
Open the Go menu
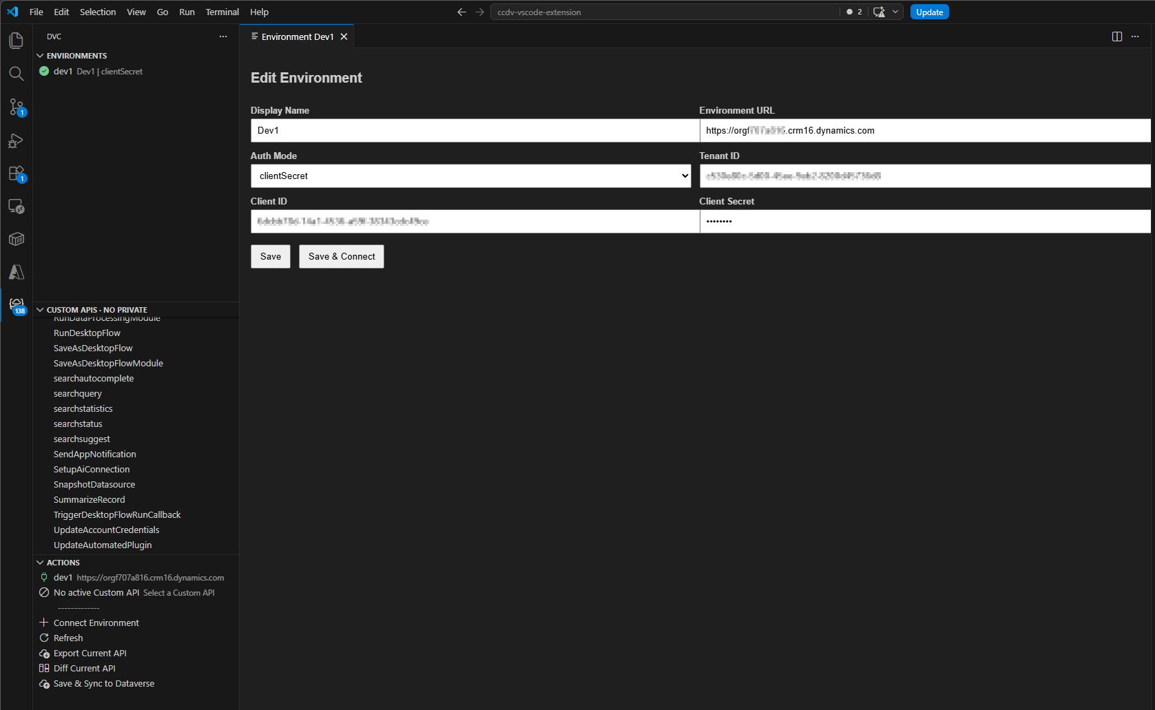point(163,12)
